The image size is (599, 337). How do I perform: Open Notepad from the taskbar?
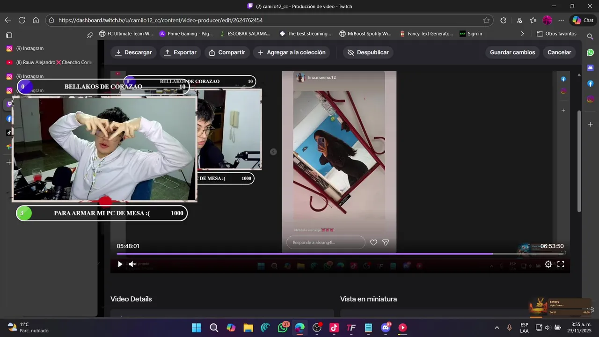click(369, 328)
